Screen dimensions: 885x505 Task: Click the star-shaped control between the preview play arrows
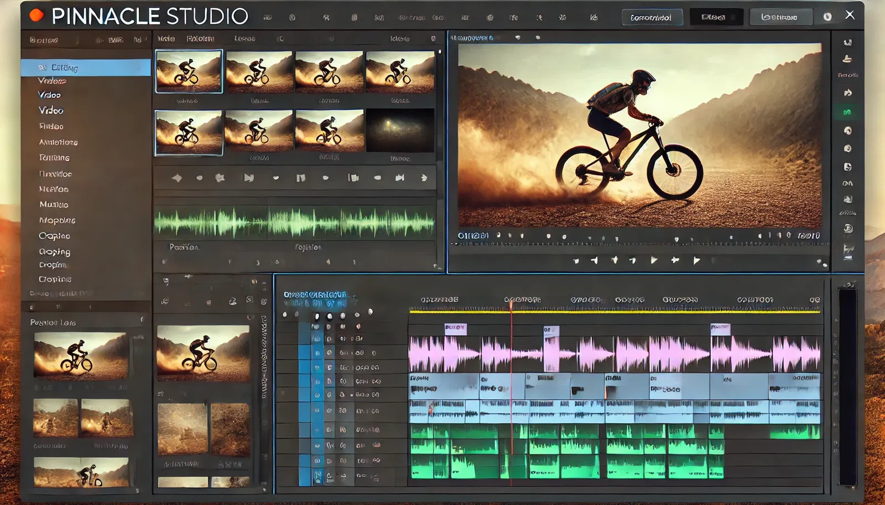(675, 260)
